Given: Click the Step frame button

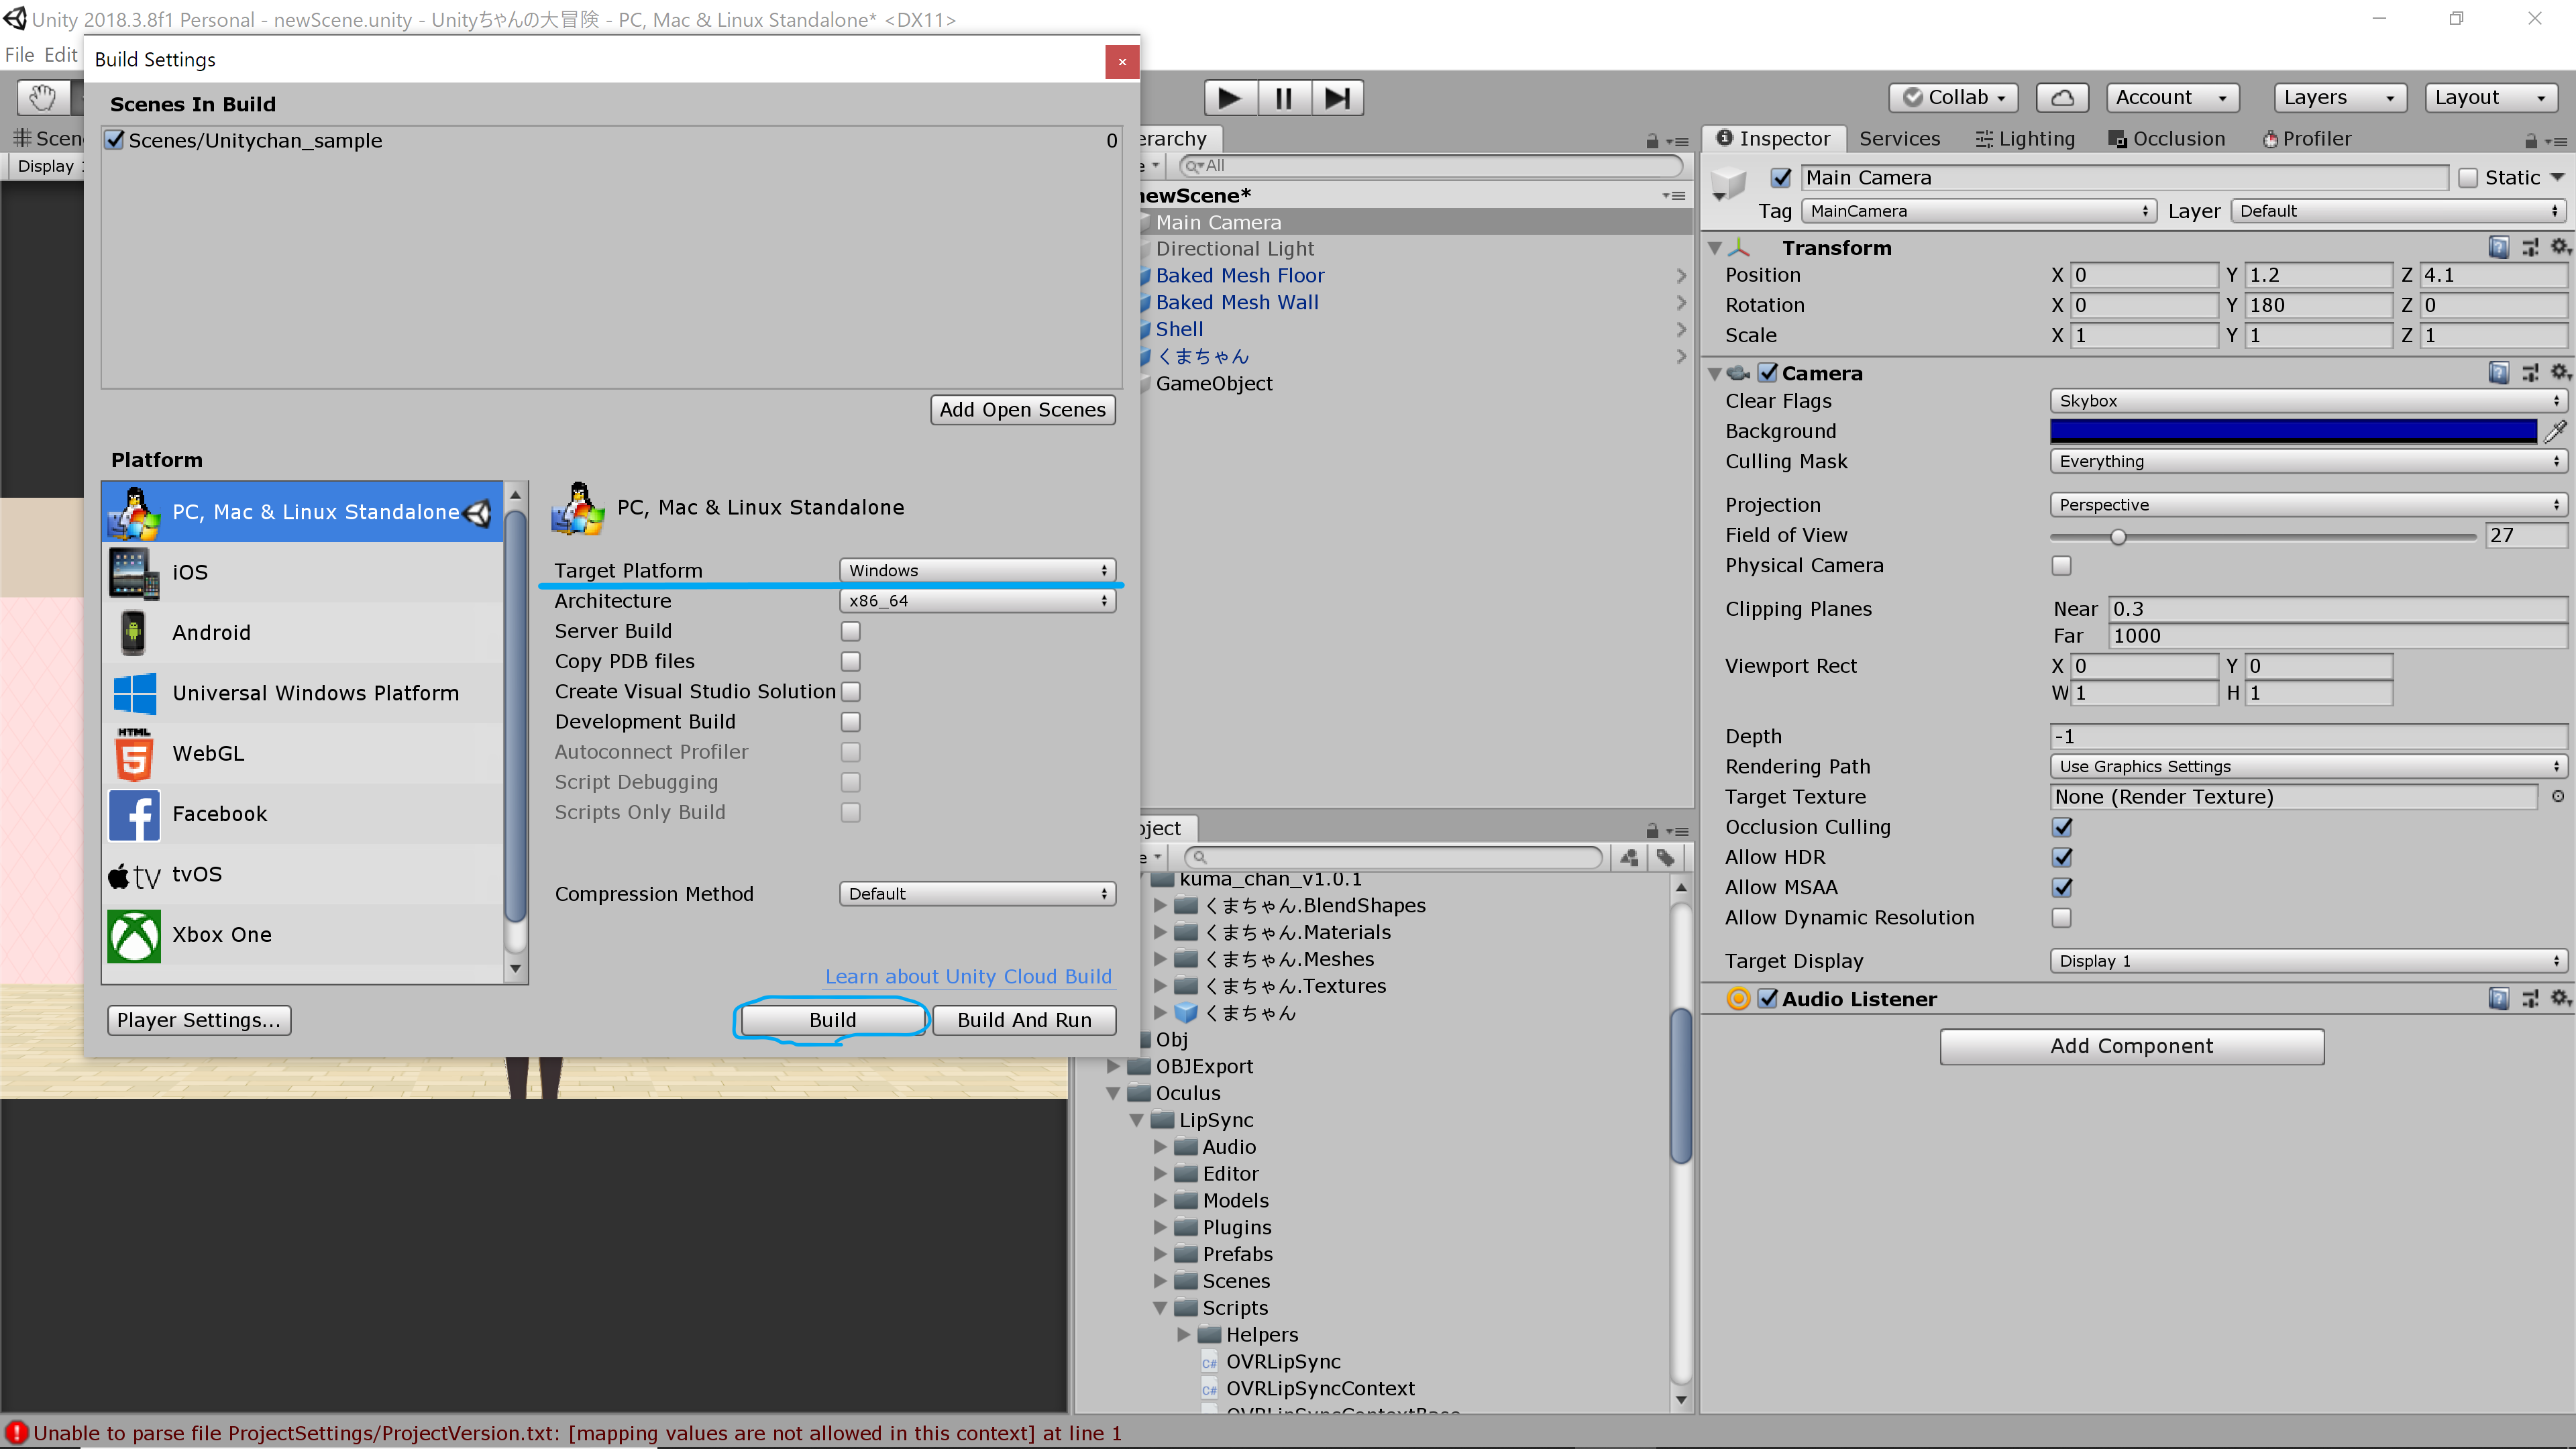Looking at the screenshot, I should point(1337,98).
